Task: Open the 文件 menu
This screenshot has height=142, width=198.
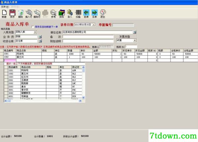Action: [5, 7]
